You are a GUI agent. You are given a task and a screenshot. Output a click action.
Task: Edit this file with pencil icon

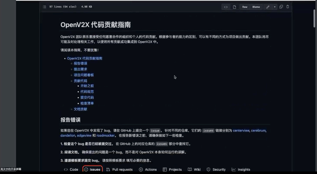click(x=268, y=7)
